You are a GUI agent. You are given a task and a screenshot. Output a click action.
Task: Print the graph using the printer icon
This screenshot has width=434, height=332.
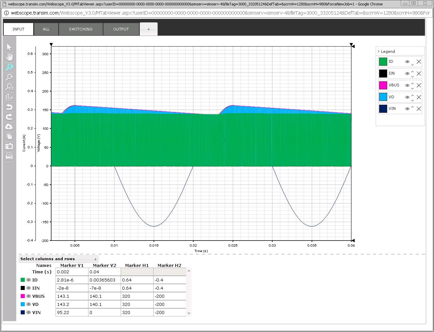click(x=9, y=156)
